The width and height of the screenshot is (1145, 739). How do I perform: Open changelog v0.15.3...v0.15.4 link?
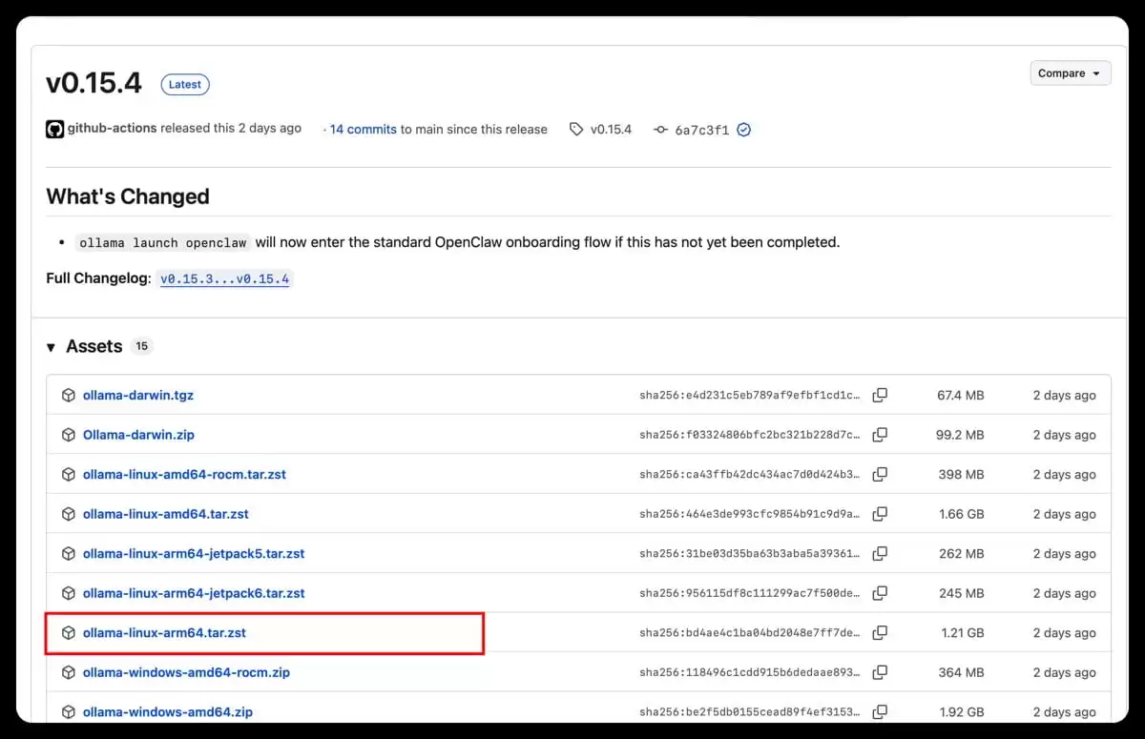click(x=224, y=279)
